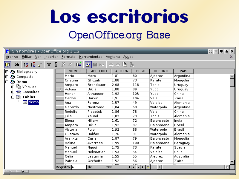239x179 pixels.
Task: Open the standard filter funnel icon
Action: pos(49,65)
